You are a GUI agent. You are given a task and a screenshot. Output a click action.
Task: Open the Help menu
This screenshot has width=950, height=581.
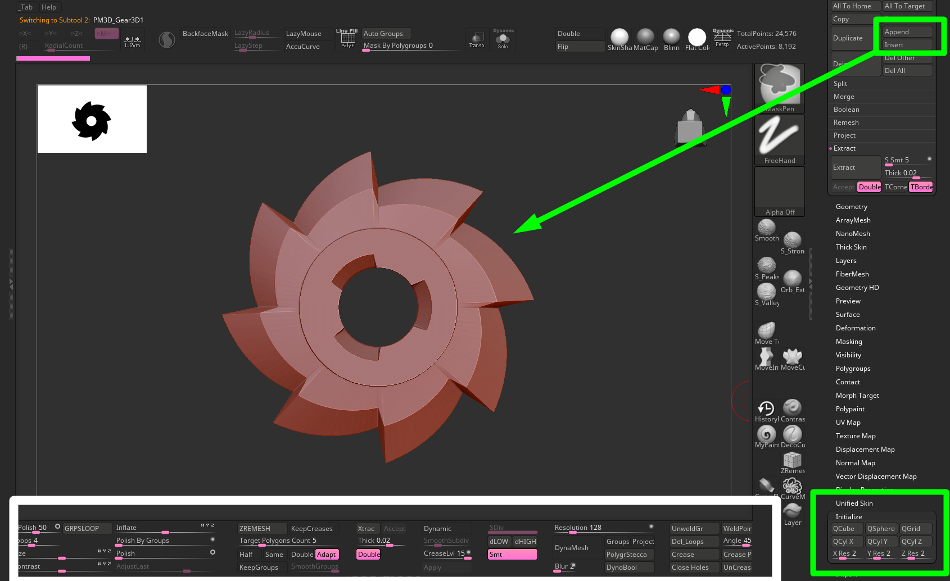click(49, 7)
